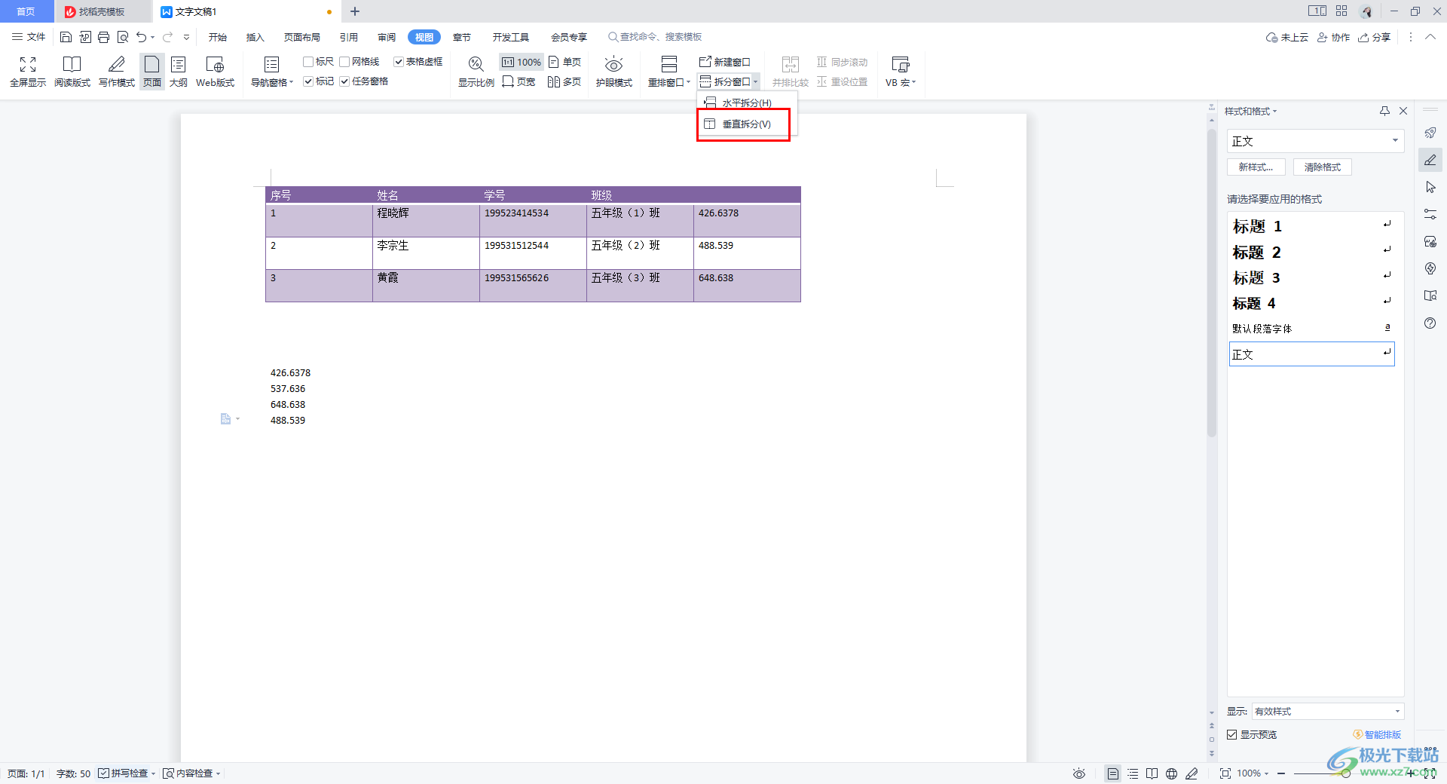Open the VB macro dropdown

901,72
